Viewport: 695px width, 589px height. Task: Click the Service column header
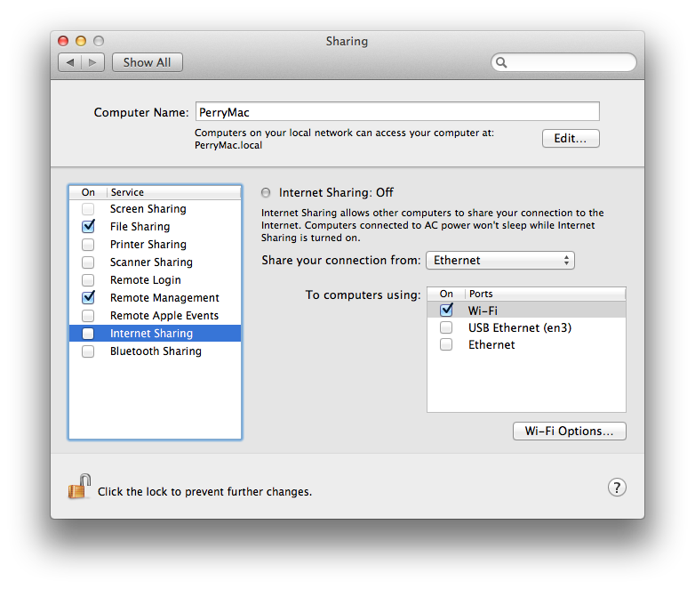click(x=173, y=192)
